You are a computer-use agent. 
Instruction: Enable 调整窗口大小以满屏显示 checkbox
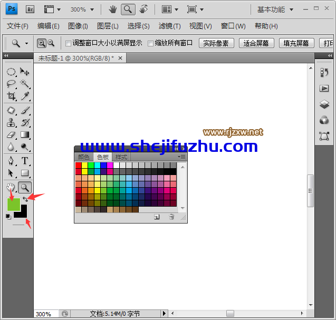point(68,44)
